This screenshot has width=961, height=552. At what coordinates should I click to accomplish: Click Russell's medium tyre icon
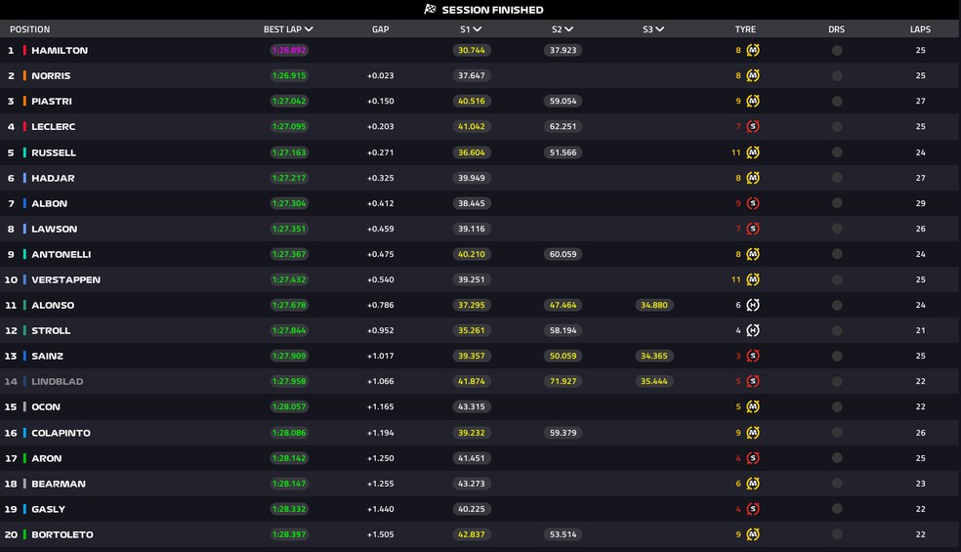coord(753,152)
